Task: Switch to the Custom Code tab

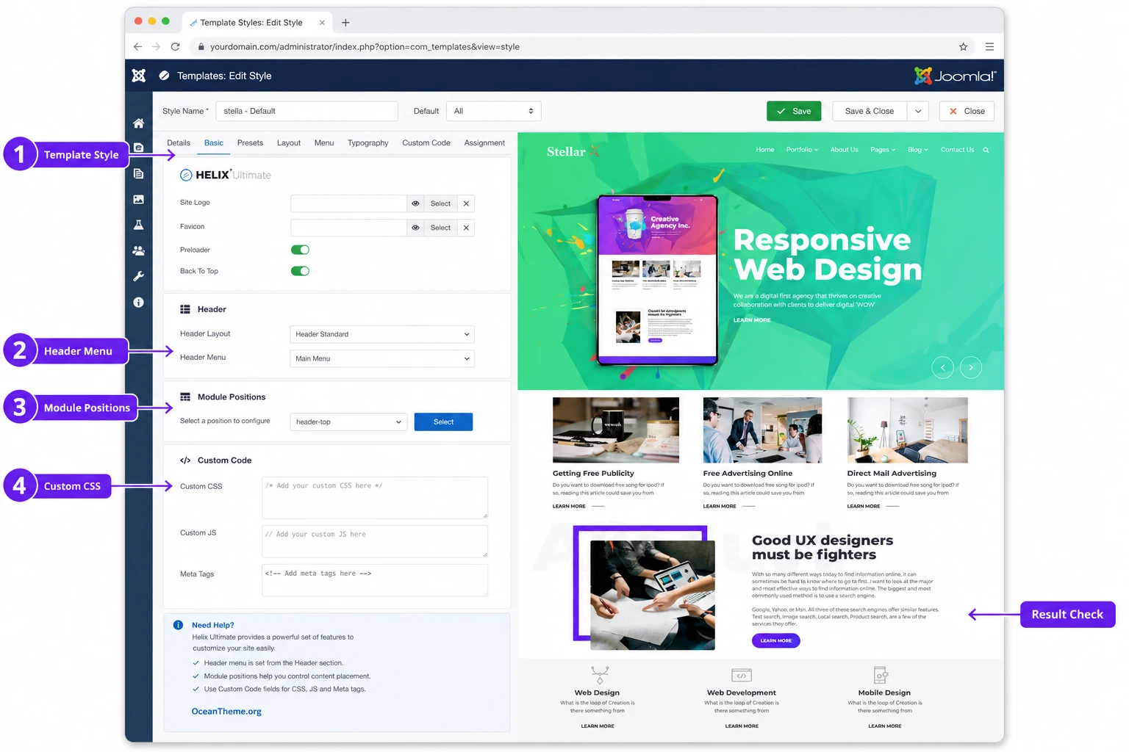Action: tap(426, 143)
